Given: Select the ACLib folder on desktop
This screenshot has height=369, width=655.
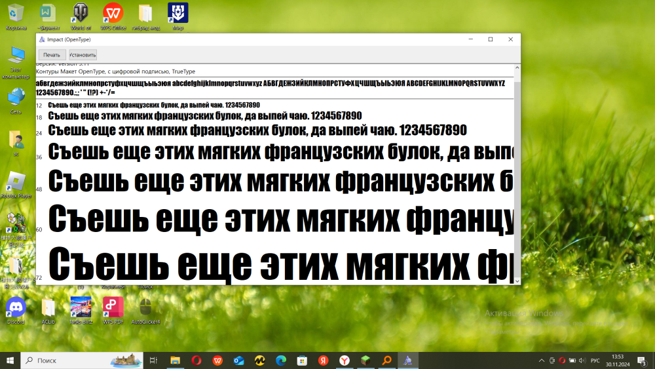Looking at the screenshot, I should (48, 311).
